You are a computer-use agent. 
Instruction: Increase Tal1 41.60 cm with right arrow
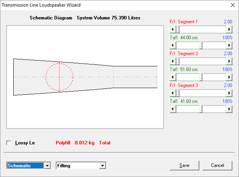click(x=229, y=109)
